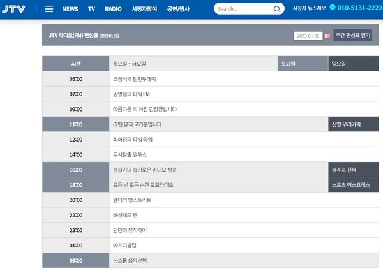Click the 봉쥬르 전북 Sunday cell
Image resolution: width=383 pixels, height=271 pixels.
pos(354,170)
